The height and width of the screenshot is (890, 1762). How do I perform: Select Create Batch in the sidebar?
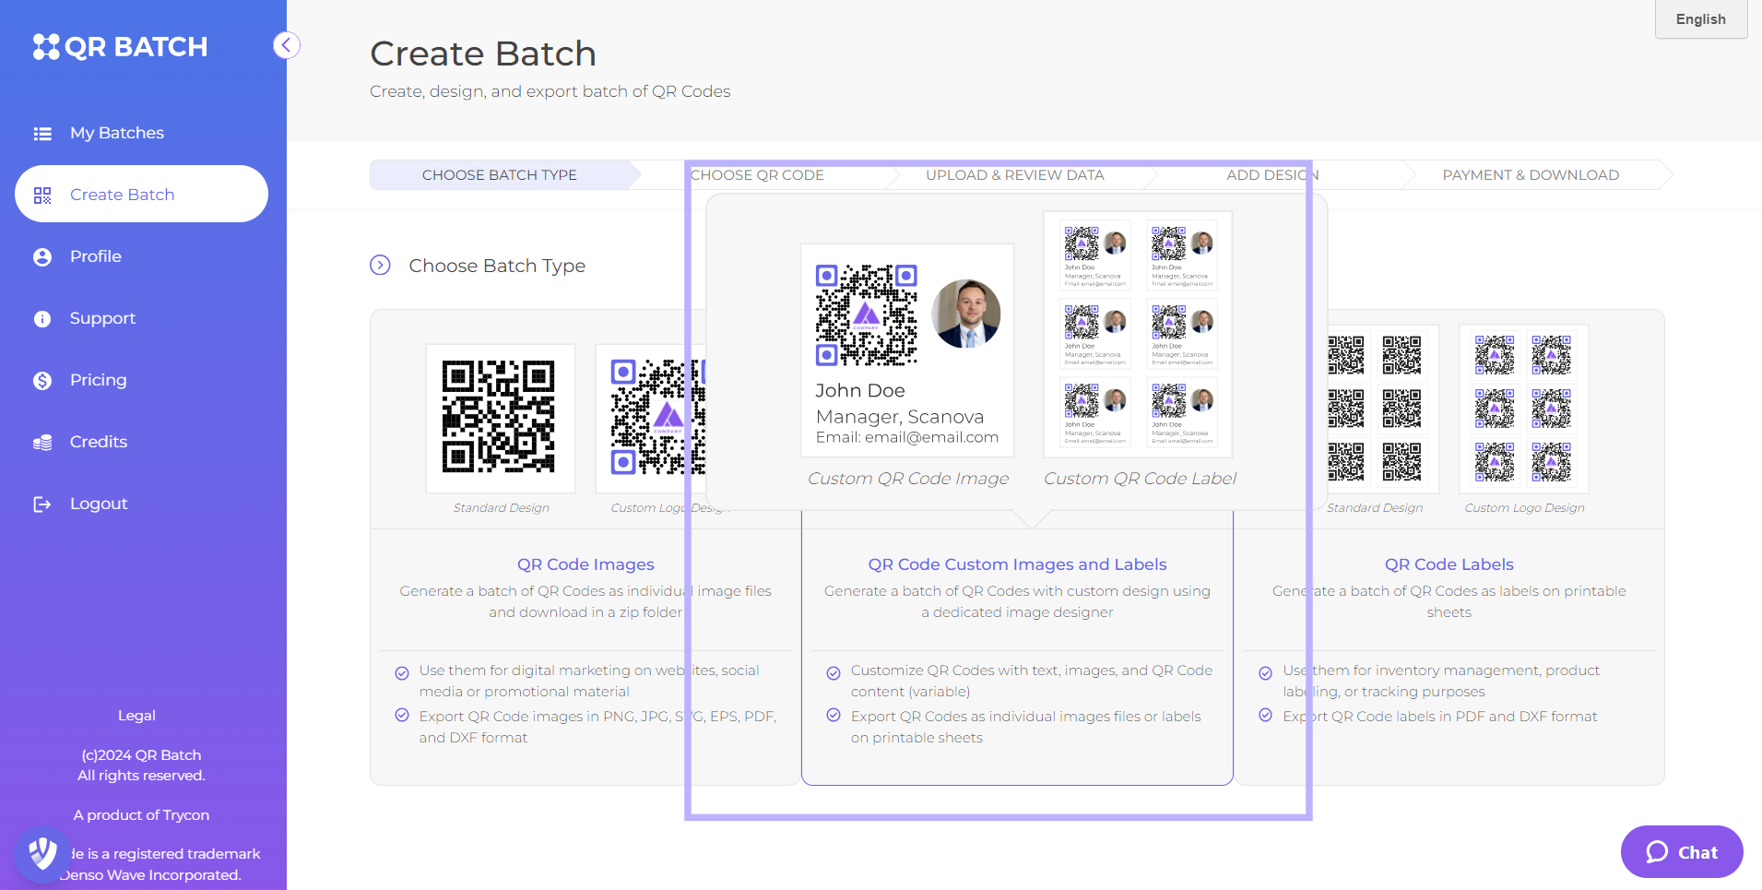click(141, 194)
